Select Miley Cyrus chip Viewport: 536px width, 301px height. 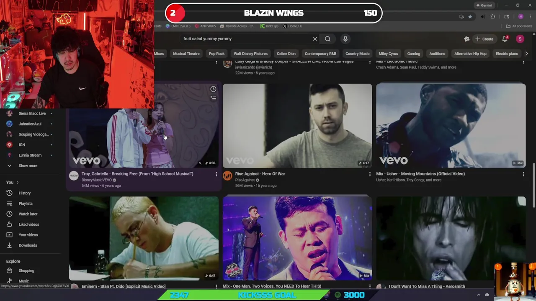pos(388,54)
